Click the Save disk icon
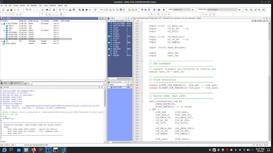Image resolution: width=273 pixels, height=153 pixels. click(11, 10)
